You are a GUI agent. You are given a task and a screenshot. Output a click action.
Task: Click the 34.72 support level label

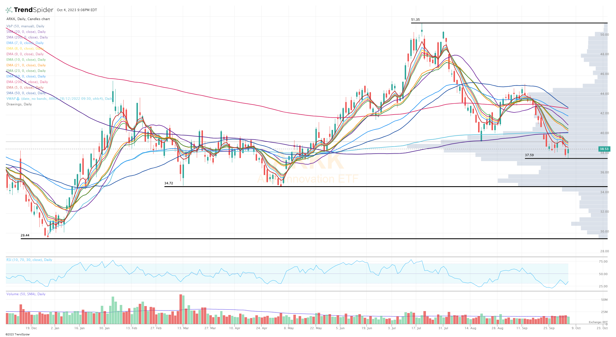169,183
